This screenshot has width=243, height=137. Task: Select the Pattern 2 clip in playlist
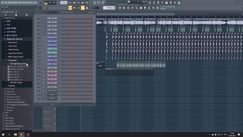pyautogui.click(x=129, y=72)
